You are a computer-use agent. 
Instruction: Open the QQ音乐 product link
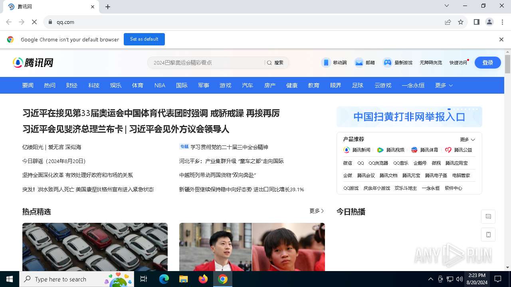point(401,163)
